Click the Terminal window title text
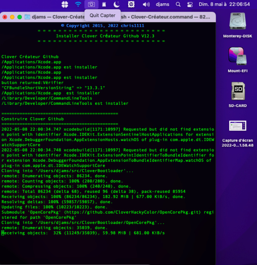This screenshot has height=265, width=257. [x=121, y=17]
